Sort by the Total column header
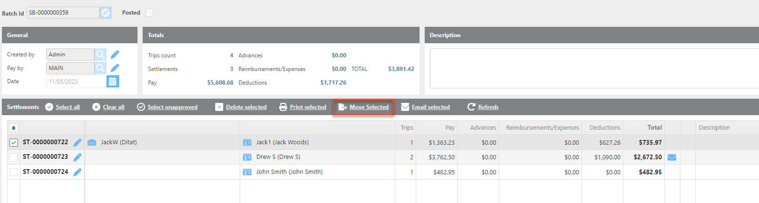759x203 pixels. pyautogui.click(x=654, y=127)
